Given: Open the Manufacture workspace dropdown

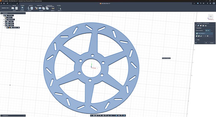Looking at the screenshot, I should (6, 8).
